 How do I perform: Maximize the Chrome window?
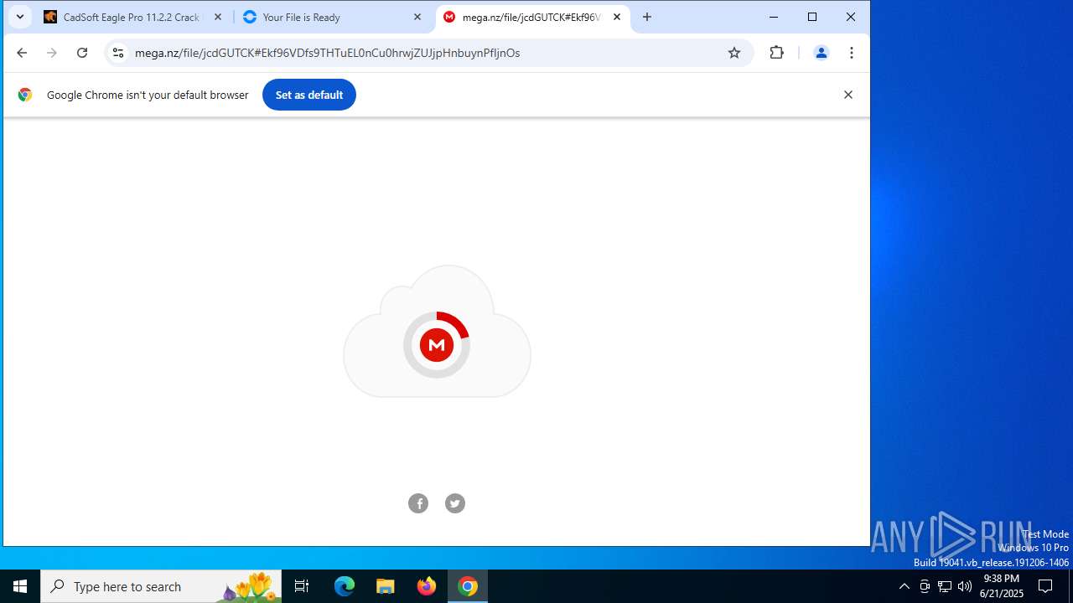812,17
